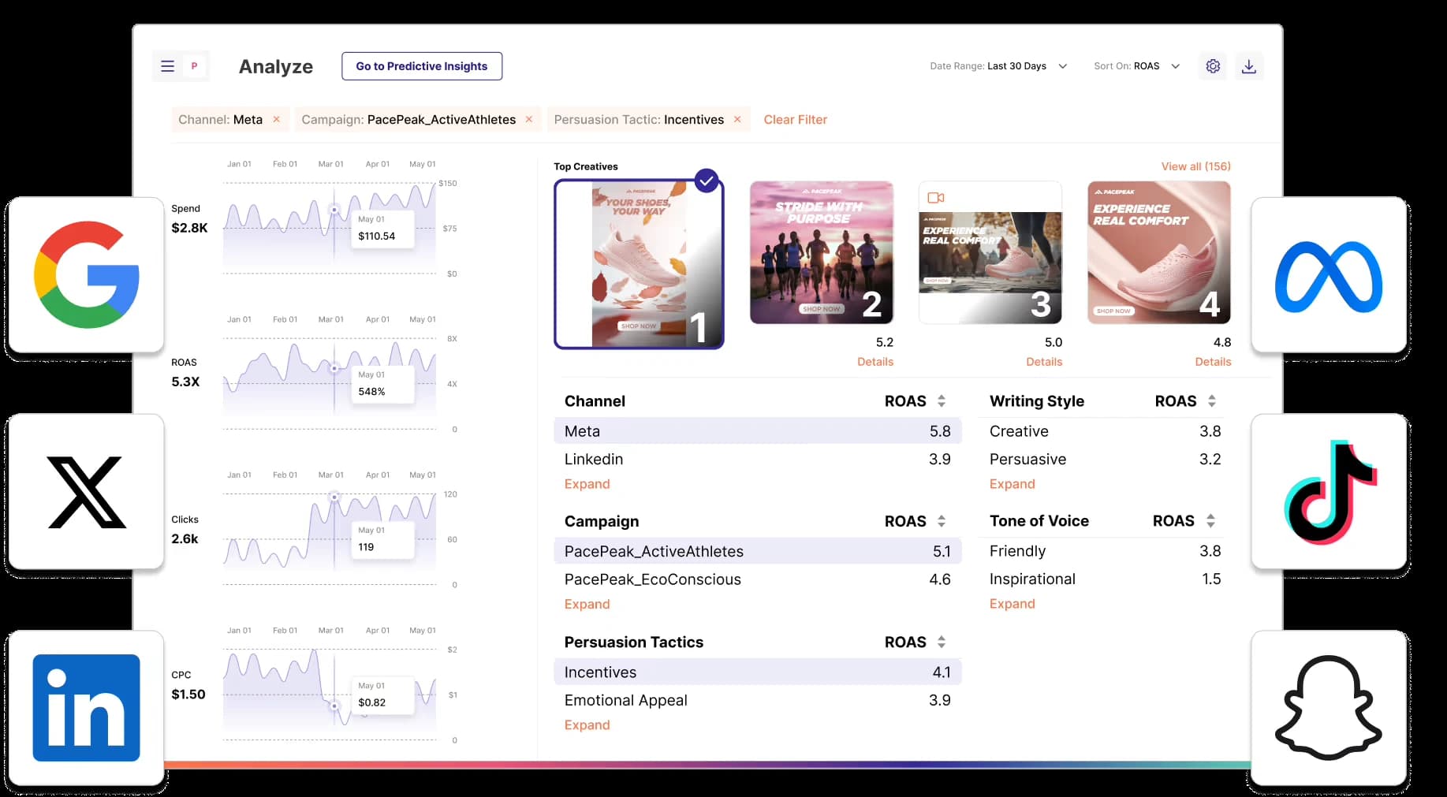1447x797 pixels.
Task: Open the hamburger navigation menu
Action: (167, 66)
